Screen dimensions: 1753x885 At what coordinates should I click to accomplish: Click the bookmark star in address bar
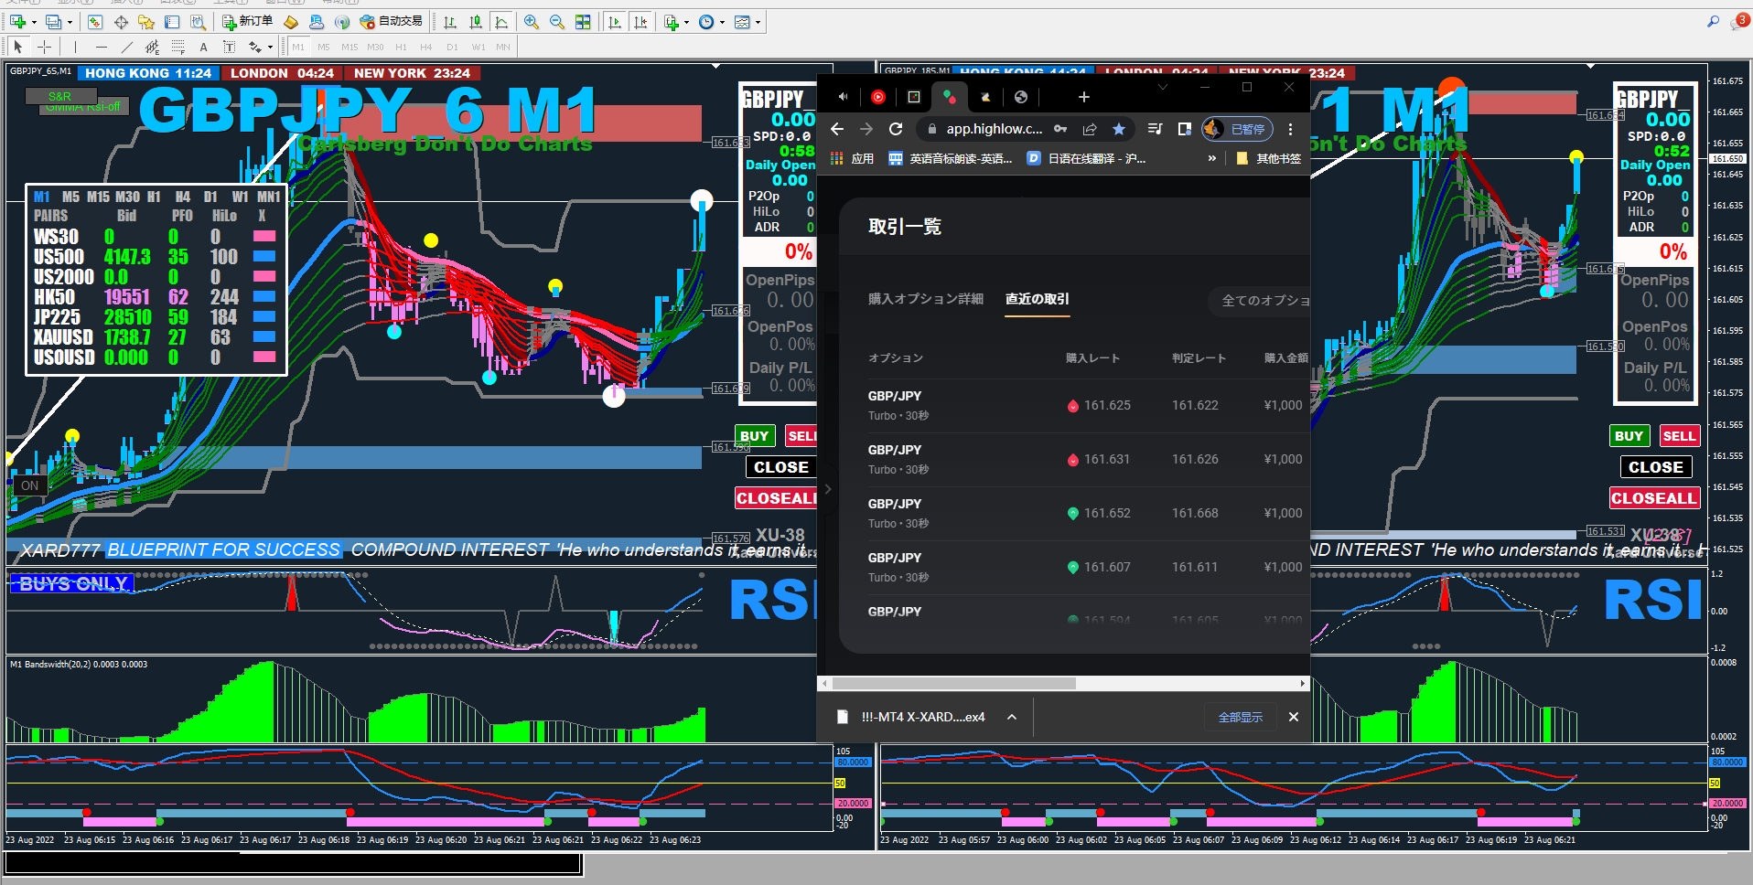click(1118, 129)
